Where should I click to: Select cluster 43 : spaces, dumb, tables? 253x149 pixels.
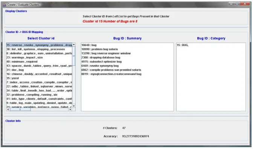click(x=39, y=66)
